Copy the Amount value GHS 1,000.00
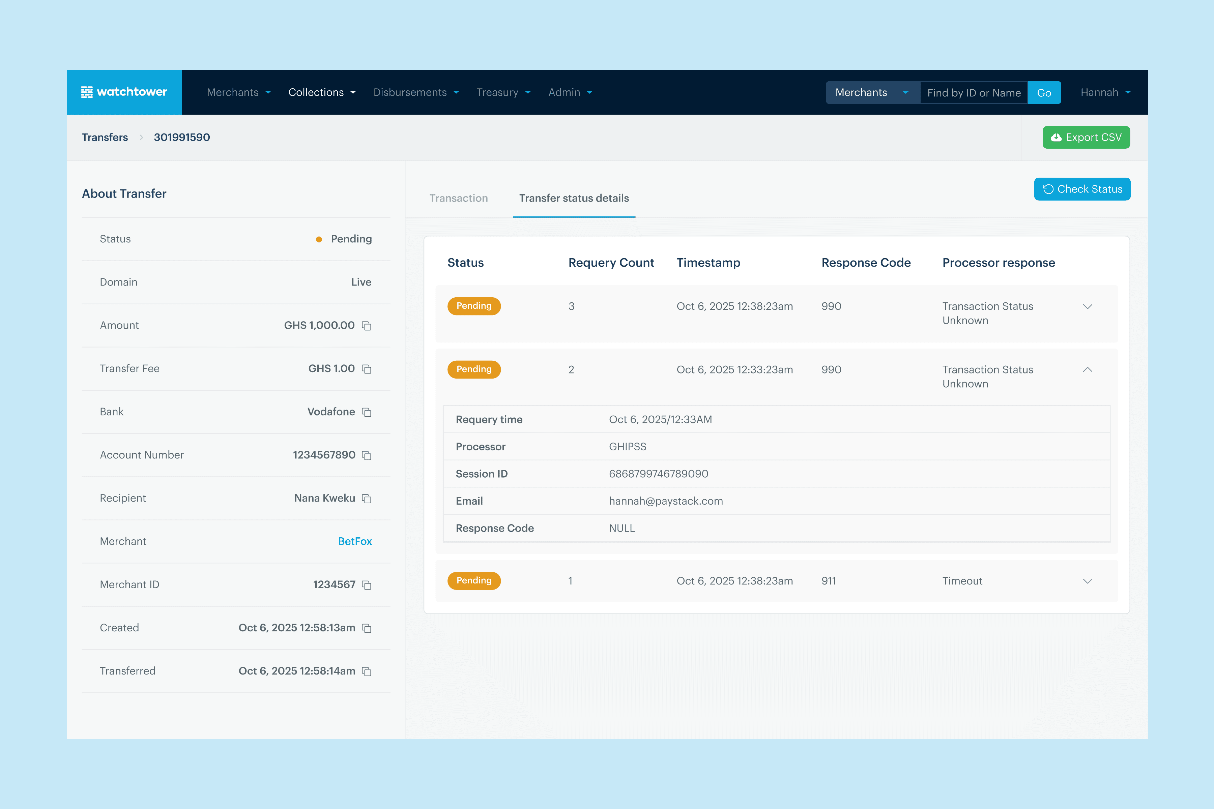The width and height of the screenshot is (1214, 809). click(x=367, y=326)
